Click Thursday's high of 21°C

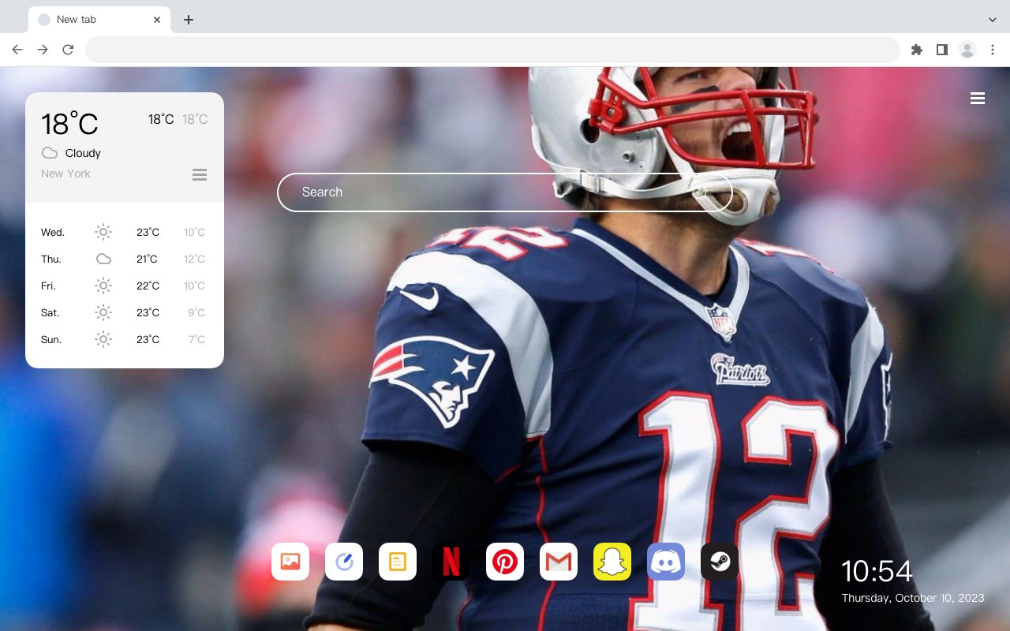pyautogui.click(x=147, y=259)
